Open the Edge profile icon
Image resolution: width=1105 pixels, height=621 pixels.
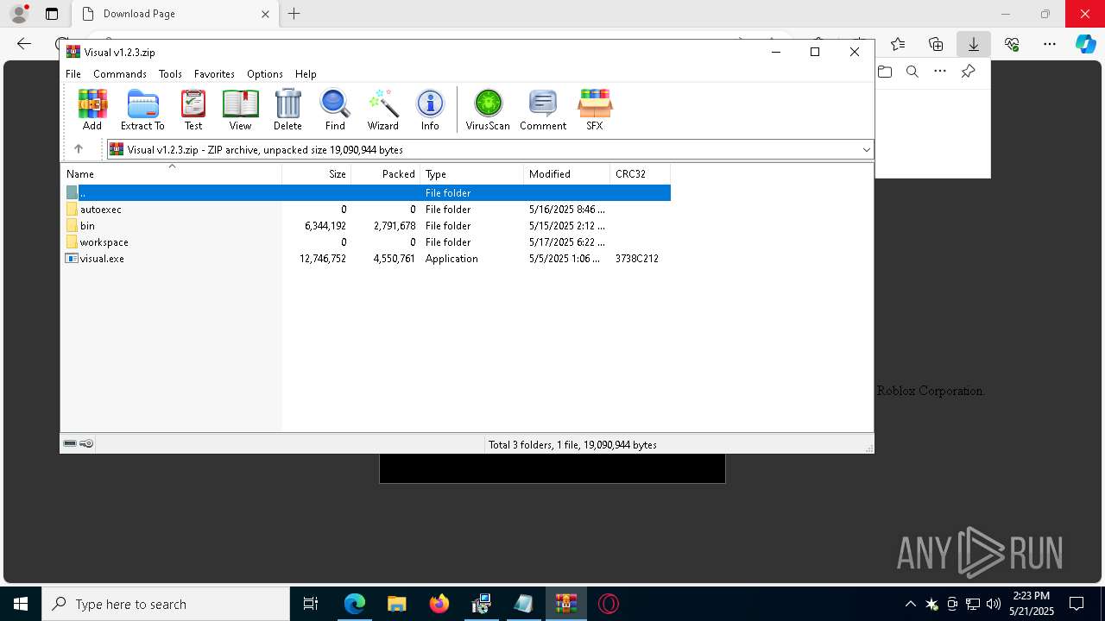tap(19, 13)
